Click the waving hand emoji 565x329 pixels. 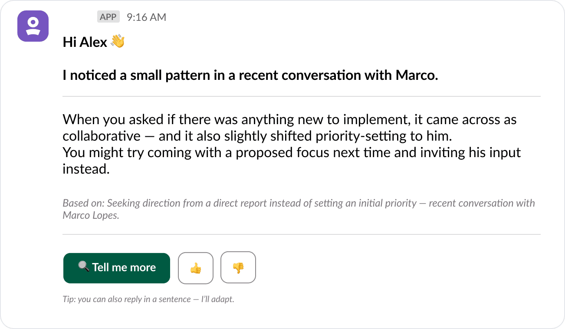point(118,42)
